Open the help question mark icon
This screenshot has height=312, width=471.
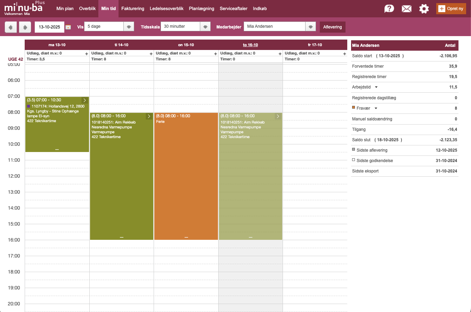pos(389,9)
